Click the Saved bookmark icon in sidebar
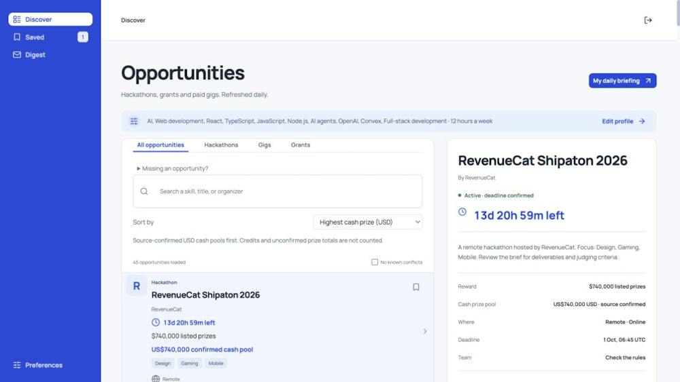The height and width of the screenshot is (382, 680). [x=17, y=37]
